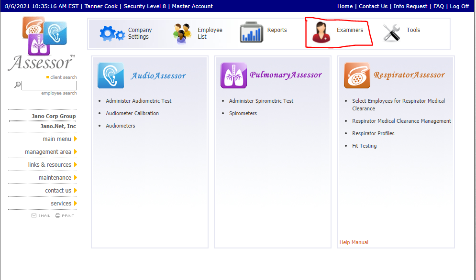Expand the services arrow

(x=76, y=203)
